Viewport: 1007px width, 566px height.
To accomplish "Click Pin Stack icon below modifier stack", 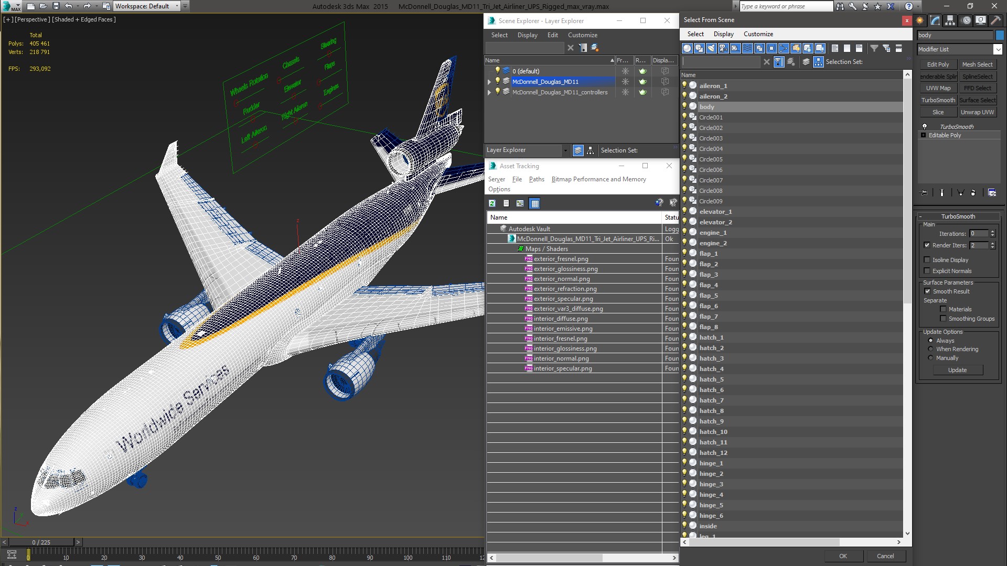I will click(924, 193).
